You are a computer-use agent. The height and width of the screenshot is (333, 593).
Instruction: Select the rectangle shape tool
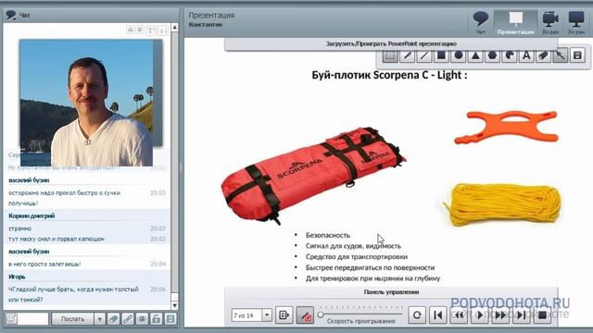coord(441,55)
